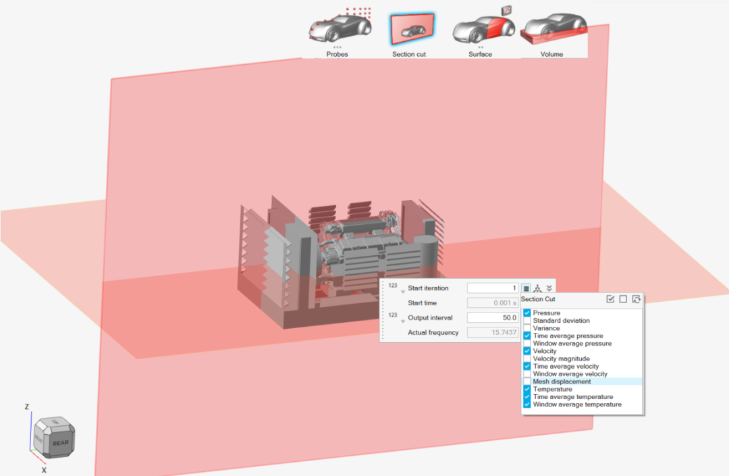Check the Velocity magnitude option
The width and height of the screenshot is (729, 476).
tap(527, 359)
